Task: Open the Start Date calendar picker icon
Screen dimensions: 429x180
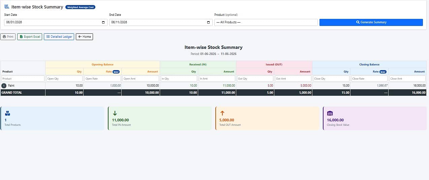Action: coord(103,22)
